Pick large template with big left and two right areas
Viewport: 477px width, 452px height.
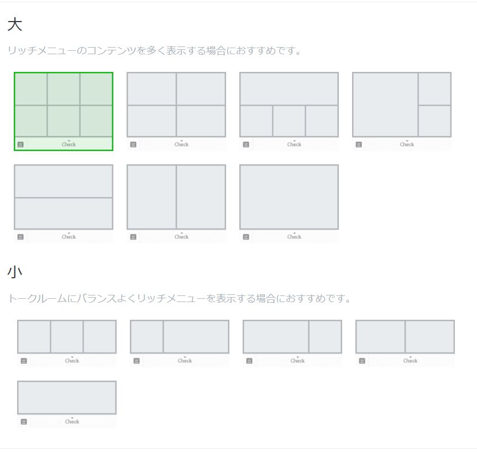(402, 105)
